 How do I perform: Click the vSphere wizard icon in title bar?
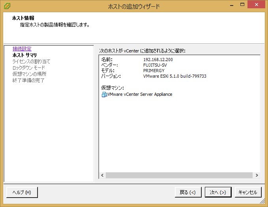point(7,6)
